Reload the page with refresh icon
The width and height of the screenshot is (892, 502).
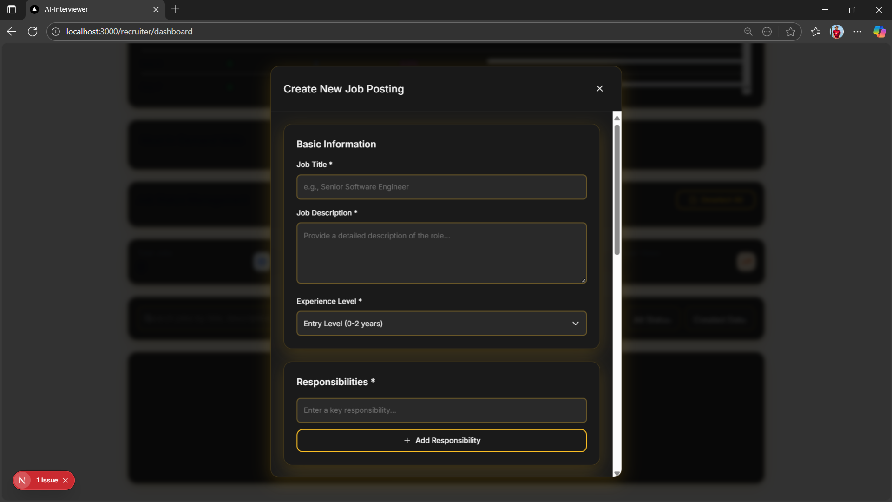pos(33,32)
